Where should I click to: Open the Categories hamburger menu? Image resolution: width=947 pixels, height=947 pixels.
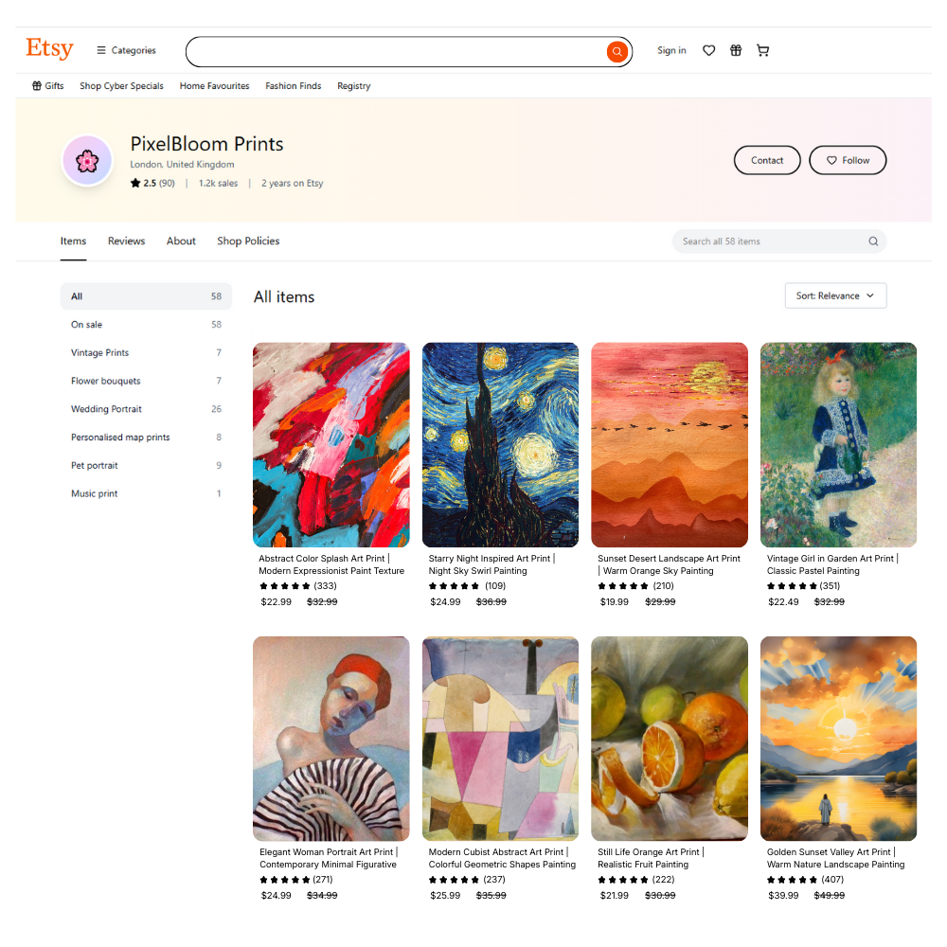(x=126, y=51)
